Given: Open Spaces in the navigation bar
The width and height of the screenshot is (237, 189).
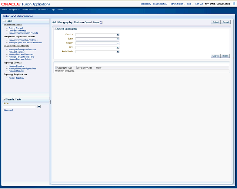Looking at the screenshot, I should [x=60, y=10].
